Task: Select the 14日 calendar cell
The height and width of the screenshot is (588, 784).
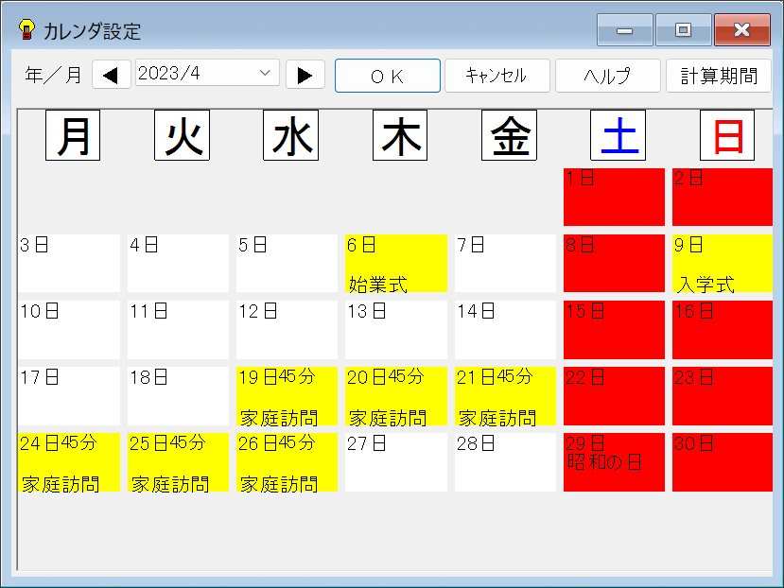Action: (505, 330)
